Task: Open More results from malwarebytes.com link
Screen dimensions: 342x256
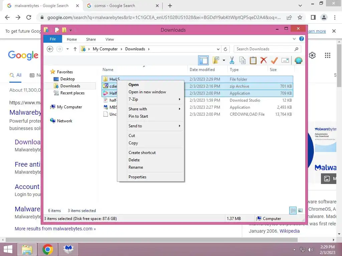Action: (55, 229)
